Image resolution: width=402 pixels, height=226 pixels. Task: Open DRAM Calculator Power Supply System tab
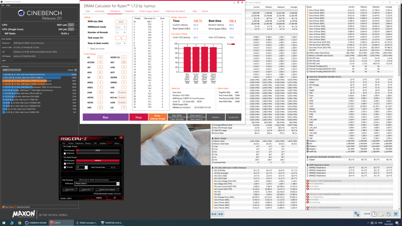pyautogui.click(x=149, y=11)
